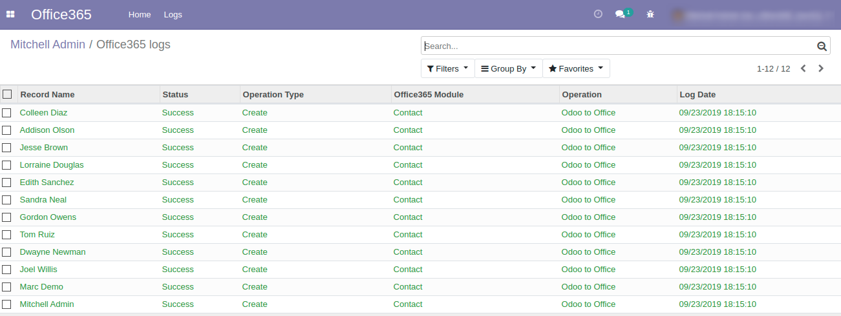This screenshot has height=316, width=841.
Task: Click the Mitchell Admin breadcrumb link
Action: coord(48,44)
